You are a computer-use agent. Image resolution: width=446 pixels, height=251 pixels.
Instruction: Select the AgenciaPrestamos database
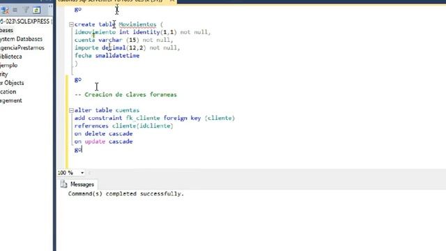click(x=22, y=48)
